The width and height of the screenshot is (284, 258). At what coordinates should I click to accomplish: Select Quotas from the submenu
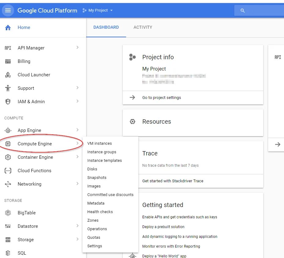click(x=94, y=238)
